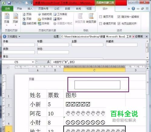The image size is (151, 132).
Task: Open the Header (页眉) preset menu
Action: pos(7,19)
